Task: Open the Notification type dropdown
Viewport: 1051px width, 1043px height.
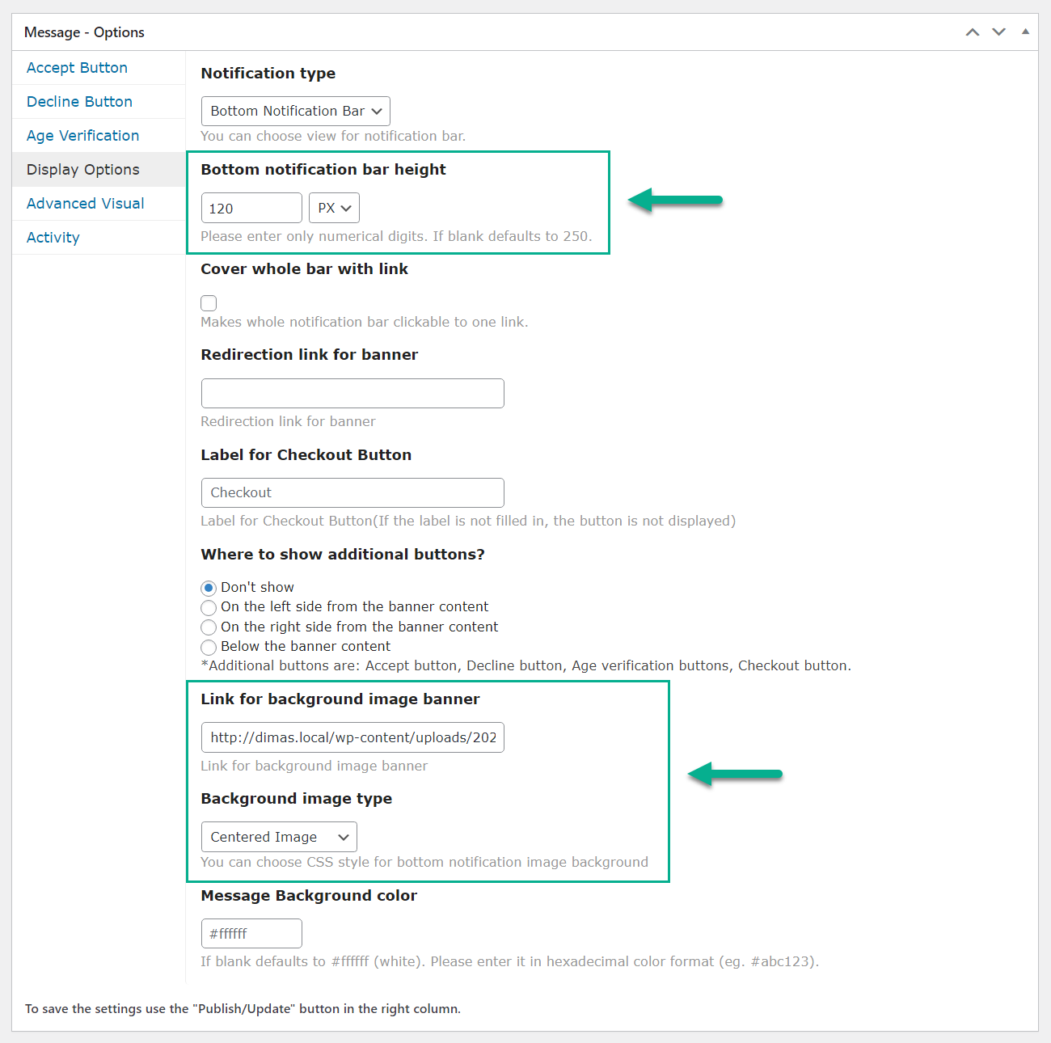Action: (296, 112)
